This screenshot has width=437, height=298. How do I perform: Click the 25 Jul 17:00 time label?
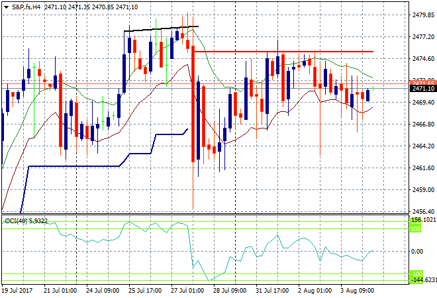145,291
